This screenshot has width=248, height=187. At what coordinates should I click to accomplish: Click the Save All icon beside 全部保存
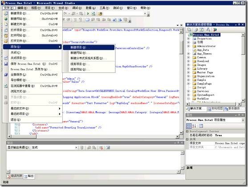click(6, 75)
